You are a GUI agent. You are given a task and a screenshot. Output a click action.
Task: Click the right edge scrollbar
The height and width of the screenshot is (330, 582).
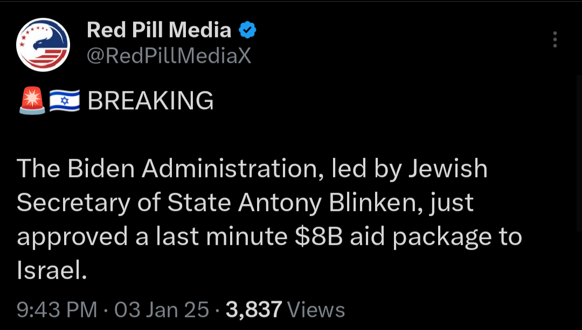tap(579, 152)
